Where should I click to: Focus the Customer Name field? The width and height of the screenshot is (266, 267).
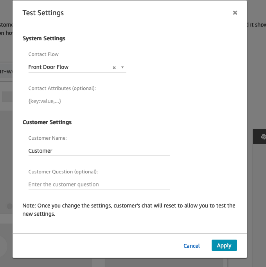click(99, 151)
